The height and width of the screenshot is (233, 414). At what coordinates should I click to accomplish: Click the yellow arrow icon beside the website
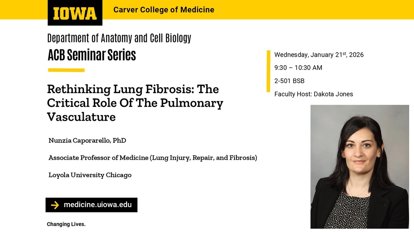pyautogui.click(x=55, y=205)
